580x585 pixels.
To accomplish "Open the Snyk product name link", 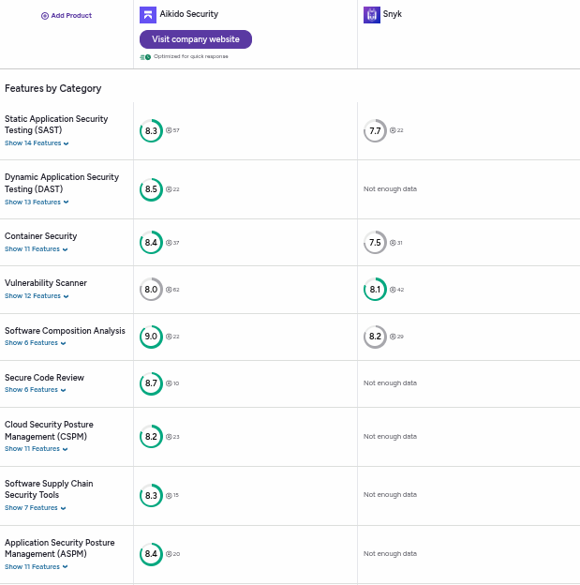I will 393,14.
